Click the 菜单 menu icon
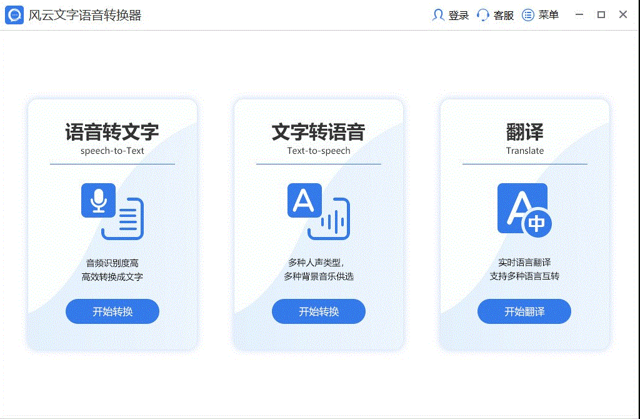 pos(528,14)
